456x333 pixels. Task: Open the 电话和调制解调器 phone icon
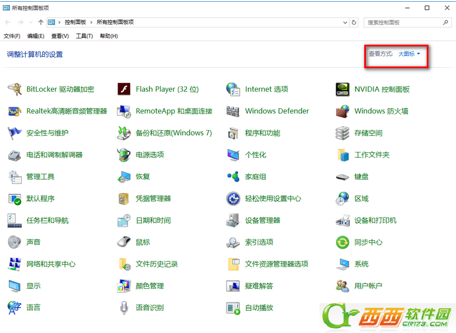(x=14, y=155)
